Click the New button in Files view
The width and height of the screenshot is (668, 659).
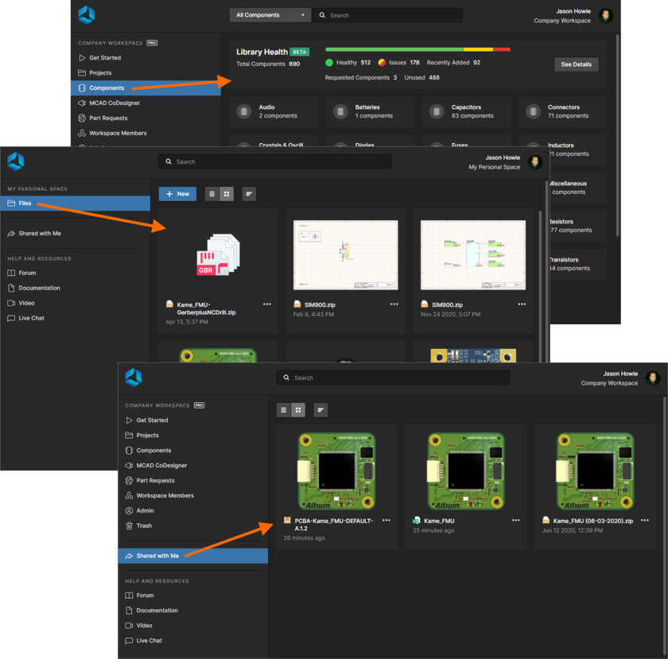click(177, 194)
